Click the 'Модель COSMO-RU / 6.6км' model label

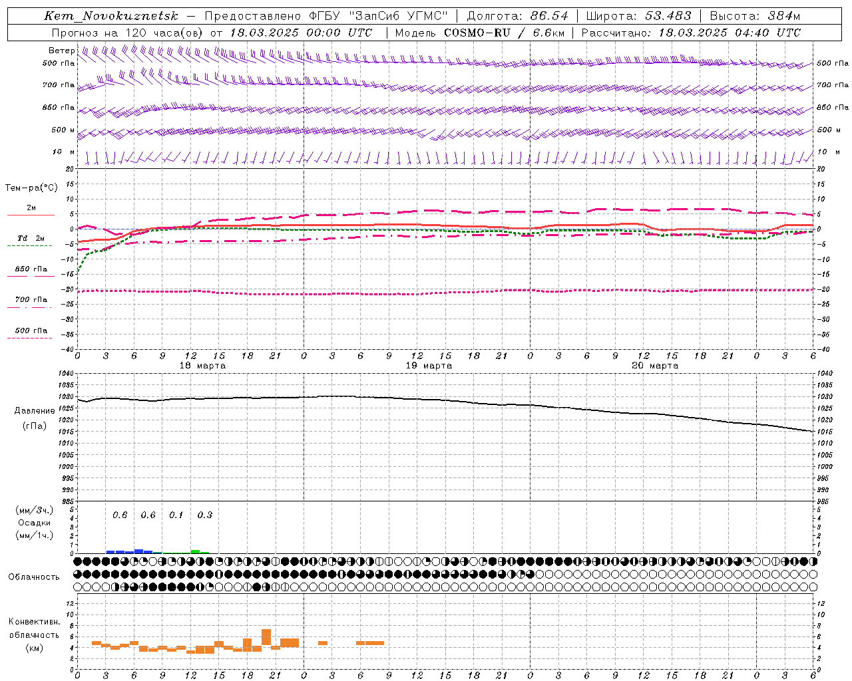480,33
